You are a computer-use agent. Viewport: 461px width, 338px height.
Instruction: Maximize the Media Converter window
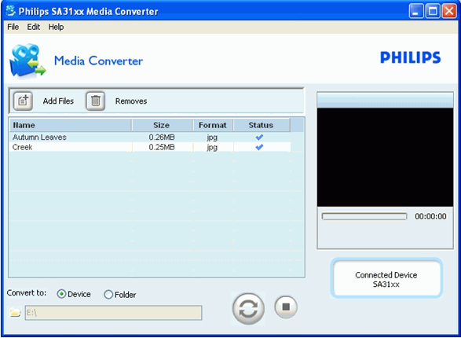pyautogui.click(x=433, y=11)
